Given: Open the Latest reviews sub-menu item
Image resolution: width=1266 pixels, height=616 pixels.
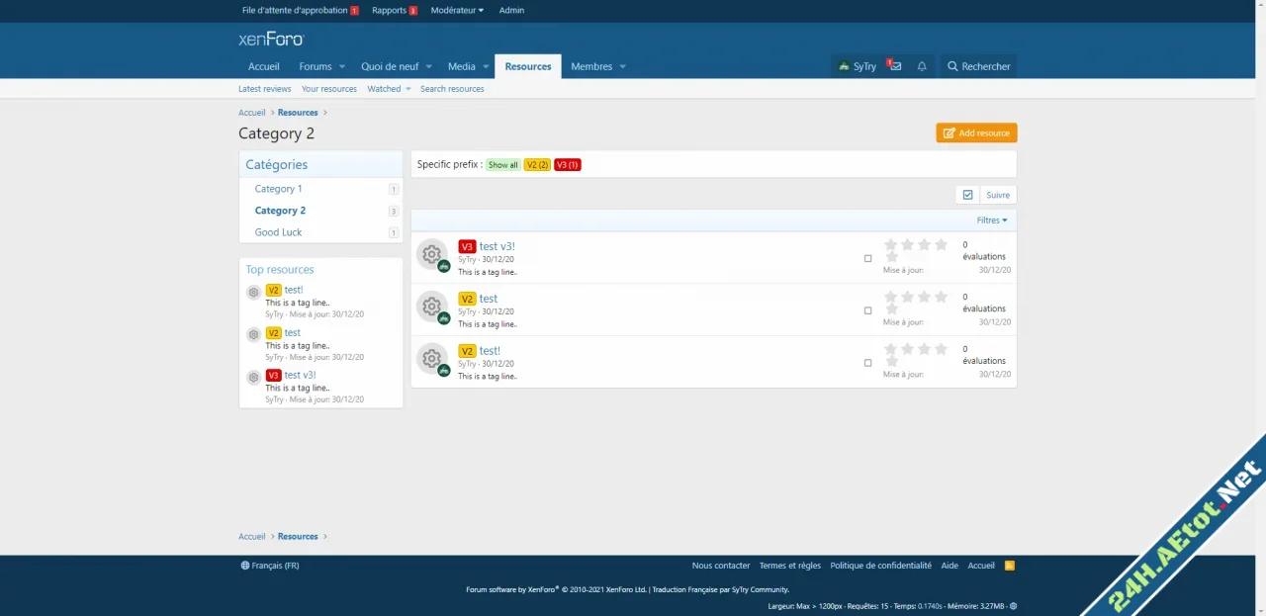Looking at the screenshot, I should 264,89.
